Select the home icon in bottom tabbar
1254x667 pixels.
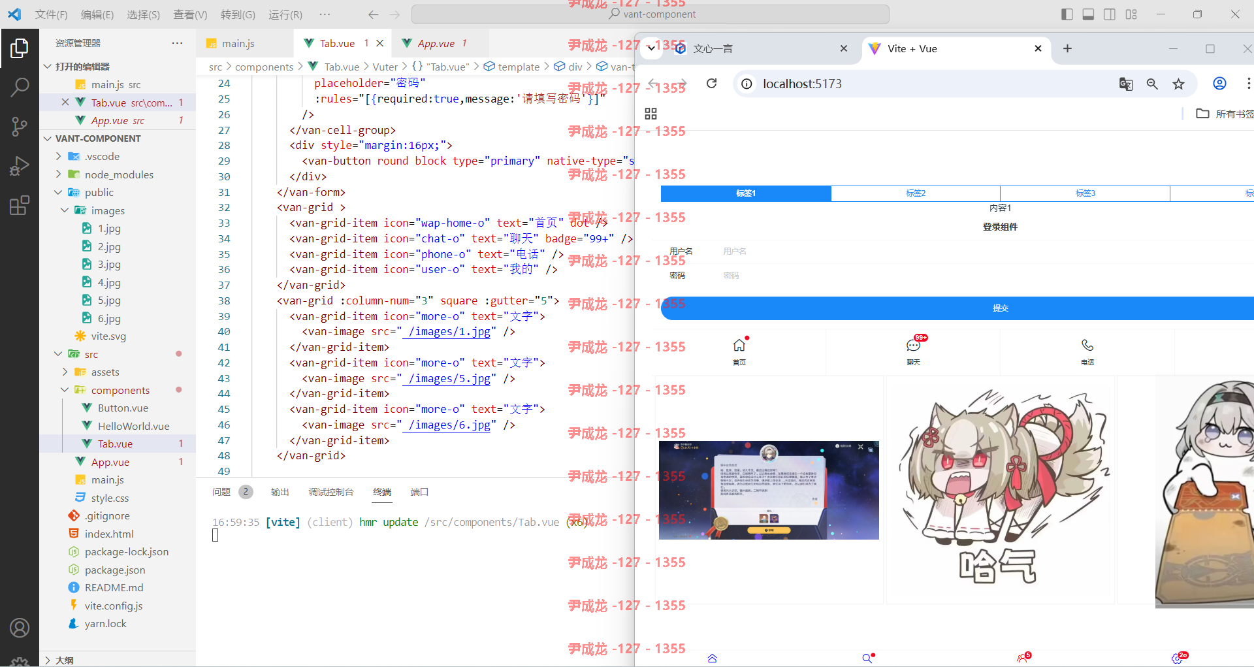pyautogui.click(x=713, y=659)
